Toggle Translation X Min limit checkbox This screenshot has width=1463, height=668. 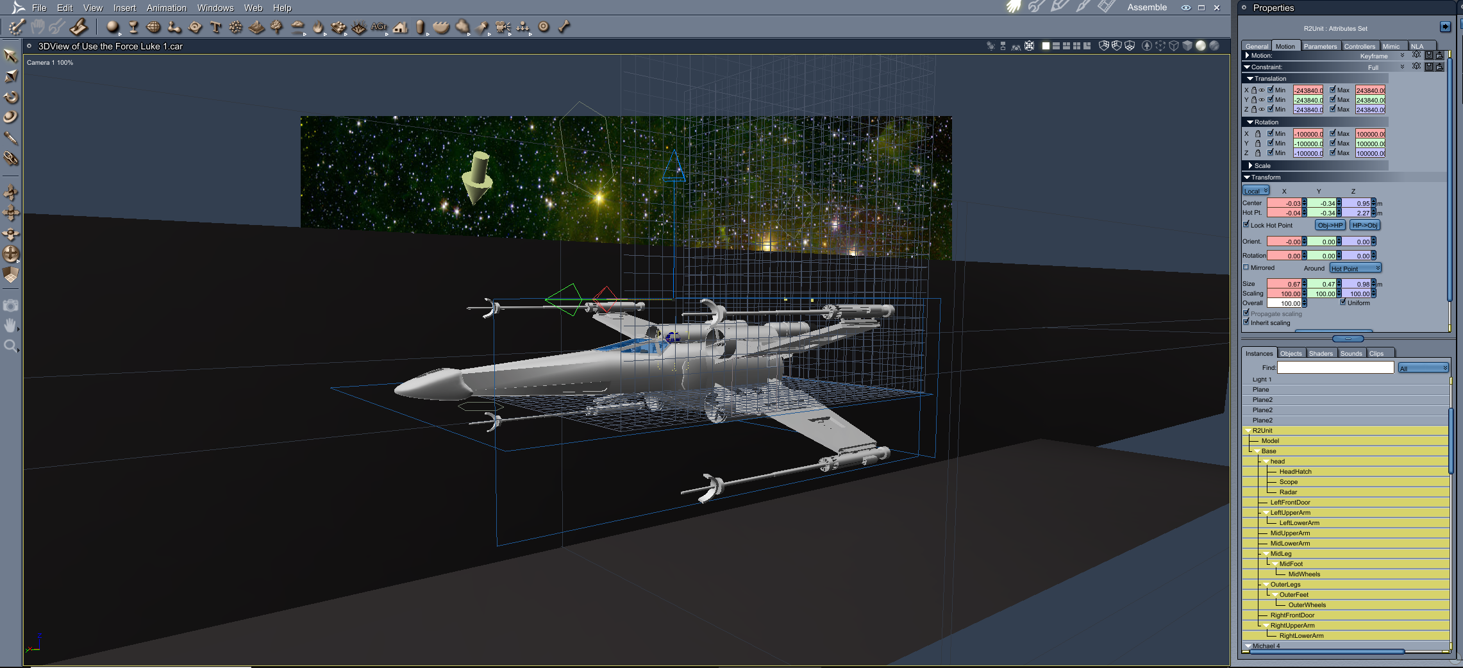click(x=1271, y=90)
